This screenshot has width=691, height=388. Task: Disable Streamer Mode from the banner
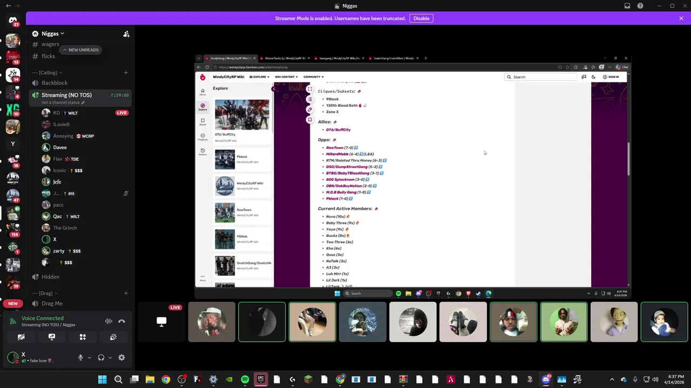click(421, 18)
